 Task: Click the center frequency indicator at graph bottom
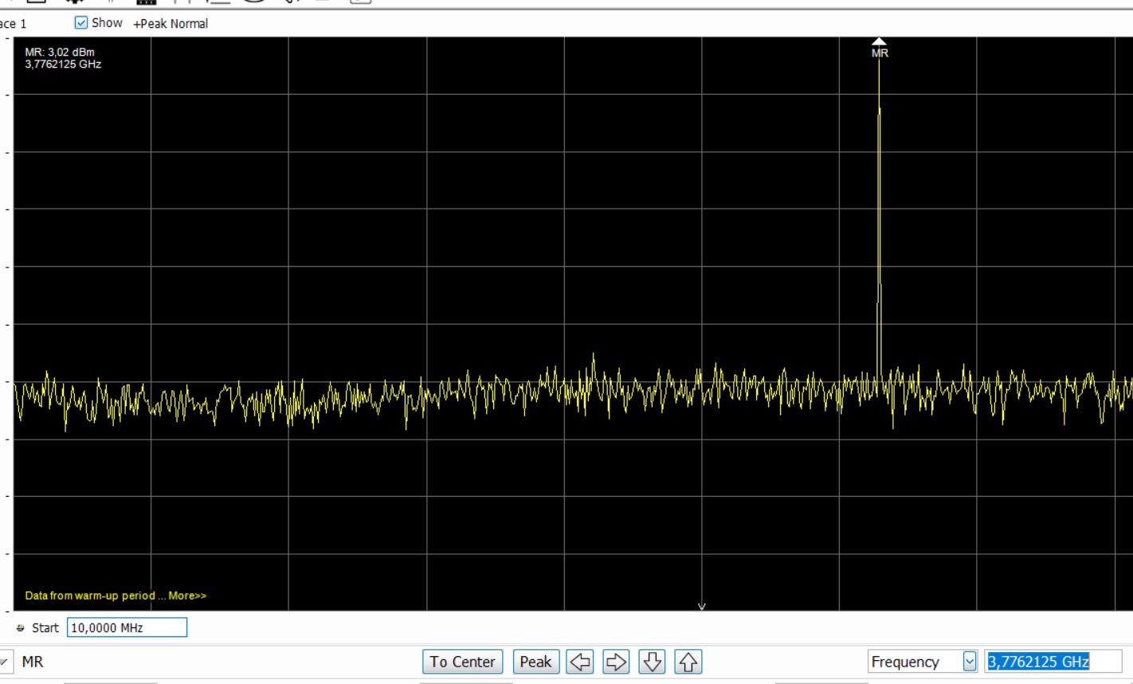pyautogui.click(x=702, y=607)
